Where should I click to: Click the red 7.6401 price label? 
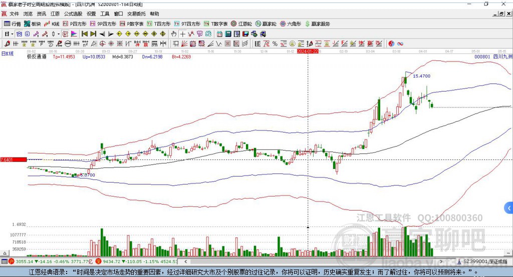14,159
